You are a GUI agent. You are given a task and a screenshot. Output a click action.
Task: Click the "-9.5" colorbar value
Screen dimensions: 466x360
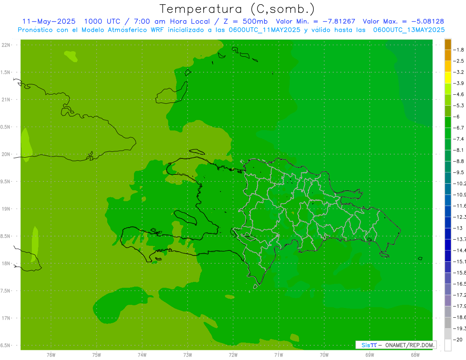(459, 172)
